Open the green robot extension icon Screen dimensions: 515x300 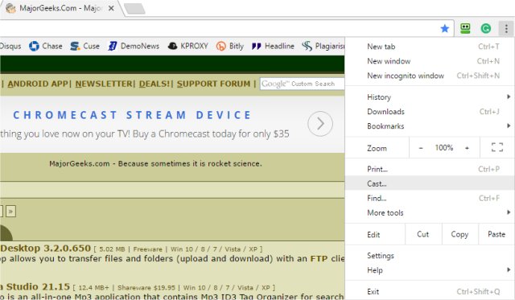click(465, 29)
